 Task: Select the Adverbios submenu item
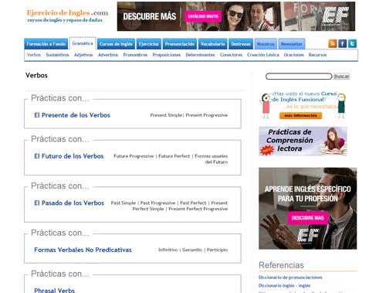(108, 55)
